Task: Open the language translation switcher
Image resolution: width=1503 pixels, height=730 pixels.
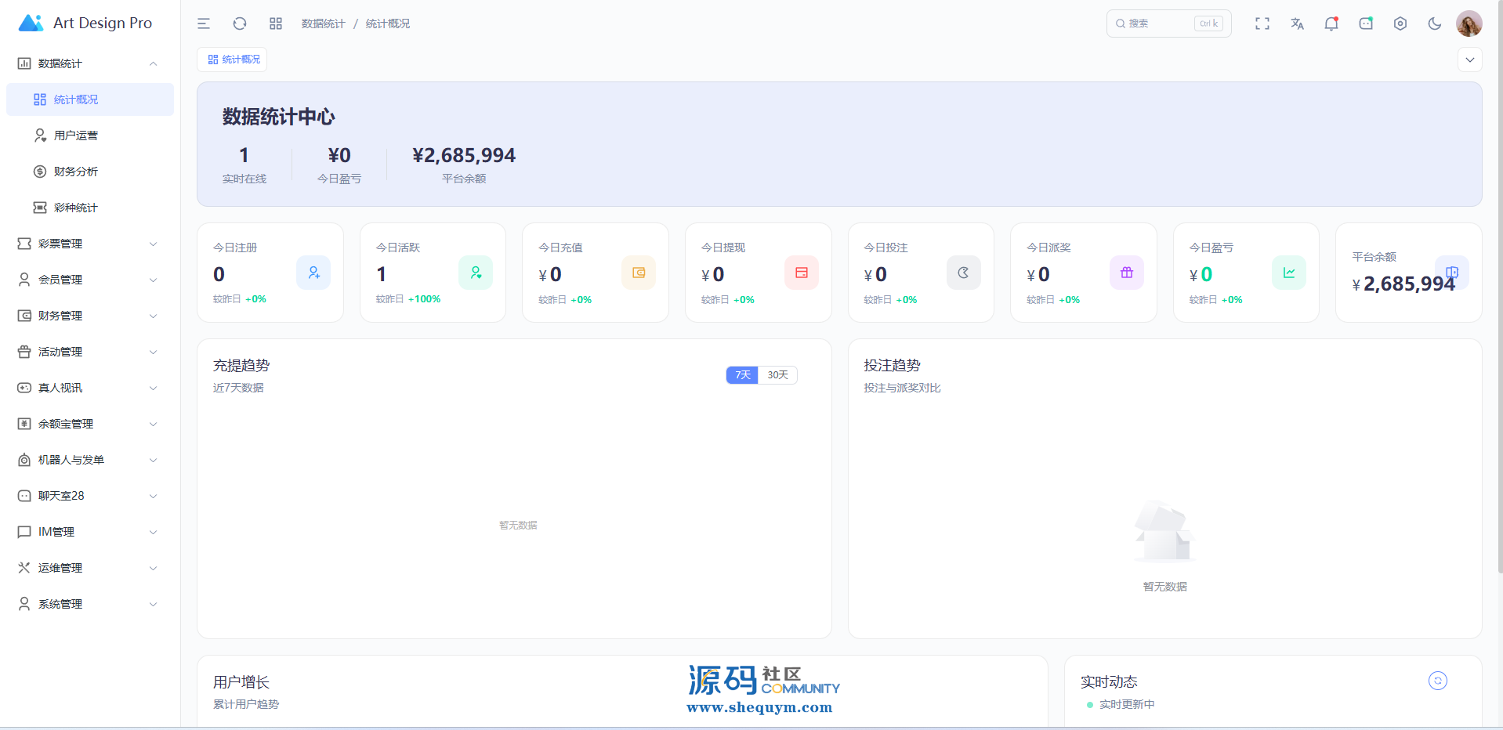Action: [x=1297, y=23]
